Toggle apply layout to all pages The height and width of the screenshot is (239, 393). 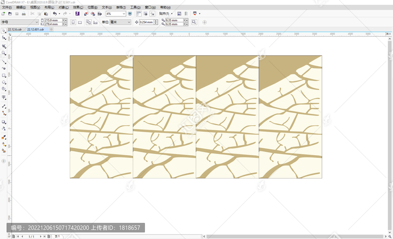point(89,22)
